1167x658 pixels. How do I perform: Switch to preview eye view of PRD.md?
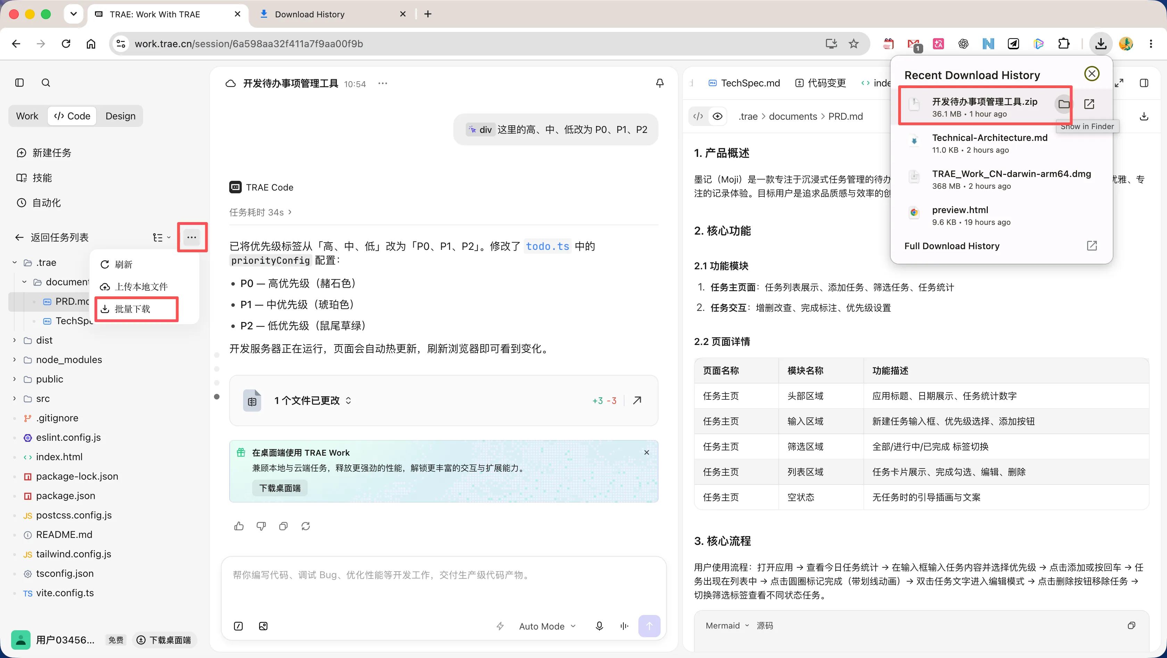[718, 116]
